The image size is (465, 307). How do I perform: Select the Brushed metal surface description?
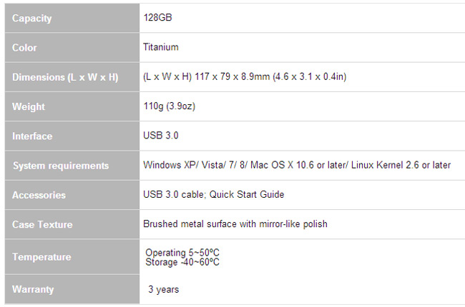coord(235,224)
